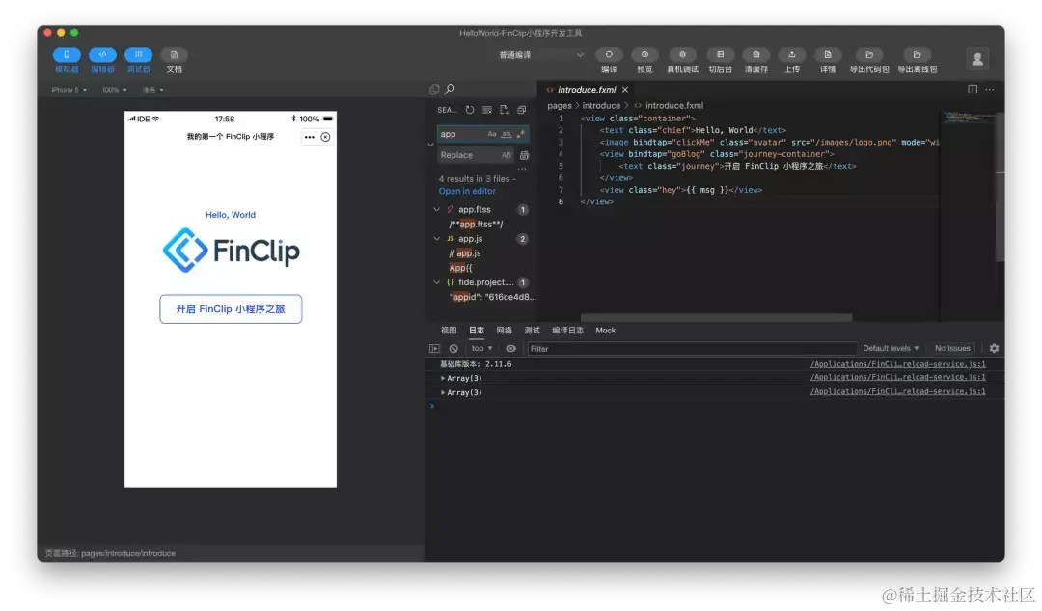Click the 编译 compile icon
1042x611 pixels.
click(x=609, y=55)
